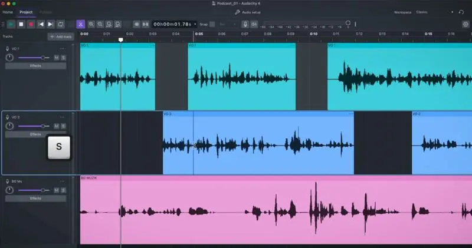
Task: Open Audio setup
Action: pos(247,12)
